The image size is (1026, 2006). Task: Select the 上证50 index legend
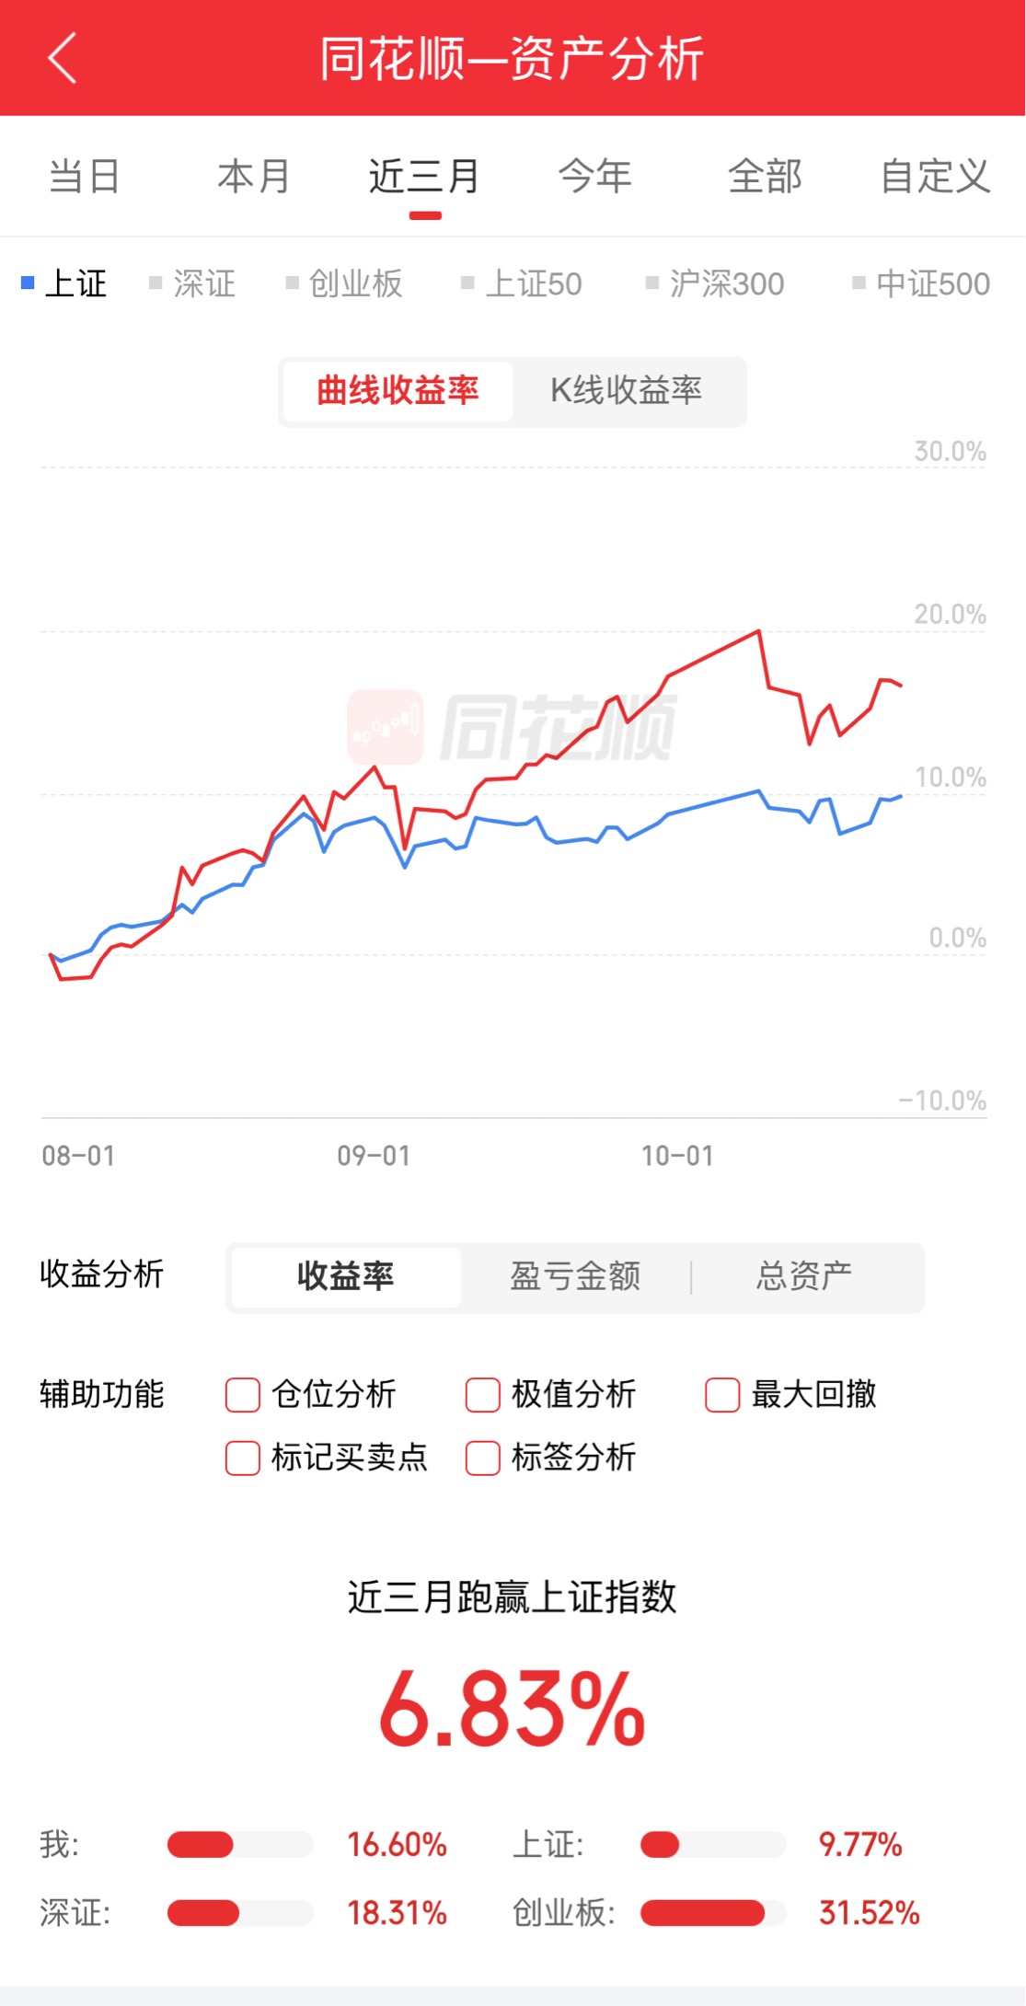522,283
